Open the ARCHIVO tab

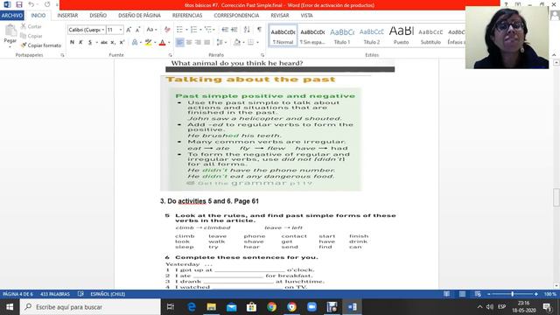pyautogui.click(x=12, y=16)
